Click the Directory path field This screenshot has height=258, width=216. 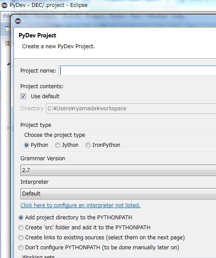(x=131, y=109)
